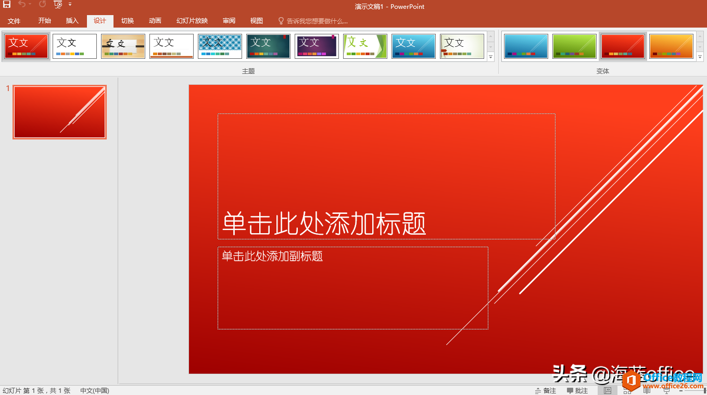Toggle the 备注 notes pane
Screen dimensions: 707x395
click(x=545, y=390)
